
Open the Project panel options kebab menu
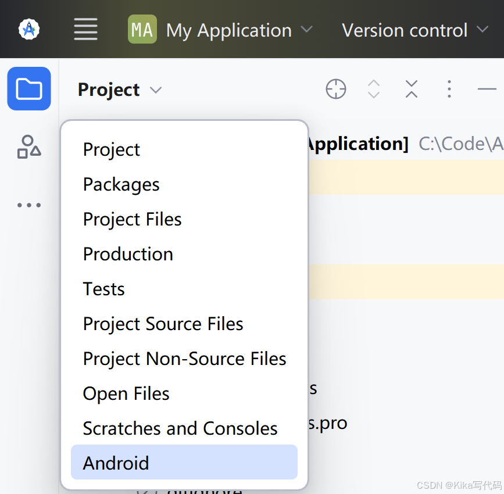pyautogui.click(x=449, y=89)
